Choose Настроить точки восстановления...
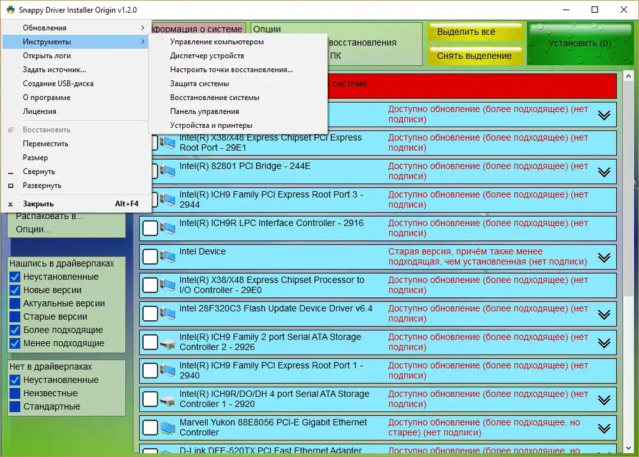 click(238, 69)
